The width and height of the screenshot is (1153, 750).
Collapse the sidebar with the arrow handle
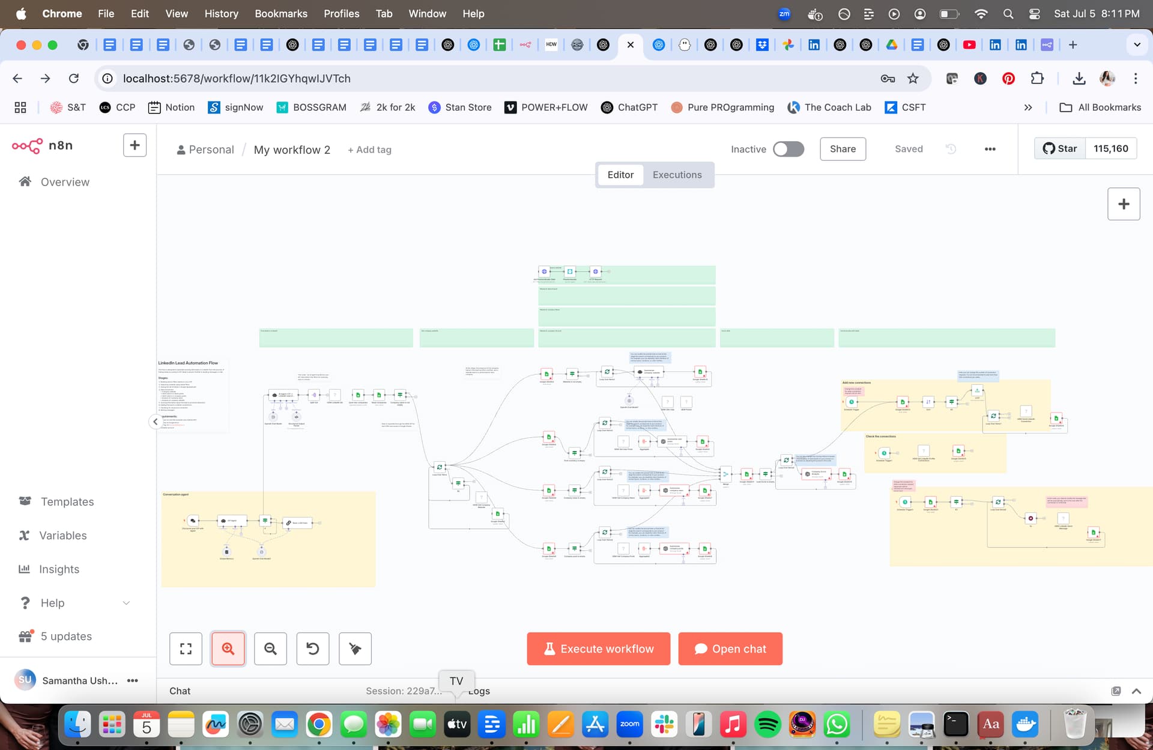click(155, 422)
